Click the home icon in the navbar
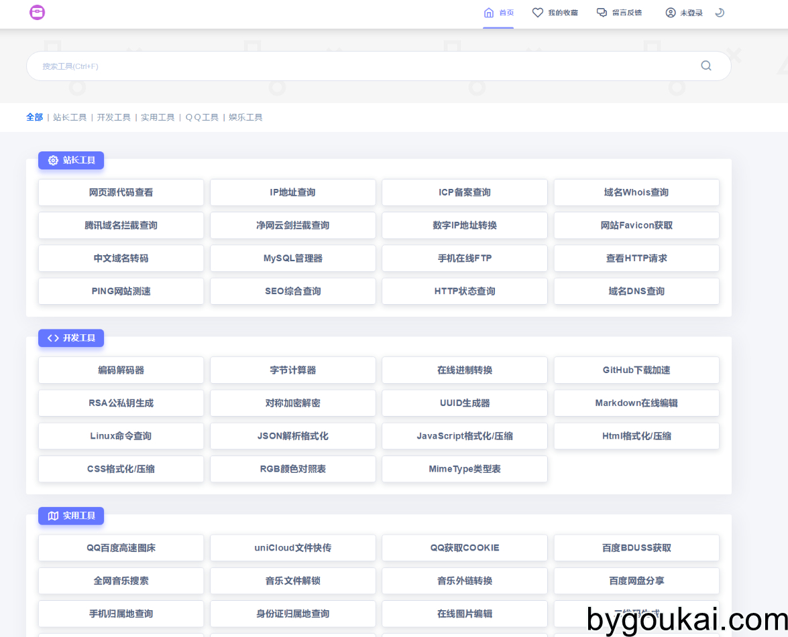This screenshot has height=637, width=788. [488, 13]
